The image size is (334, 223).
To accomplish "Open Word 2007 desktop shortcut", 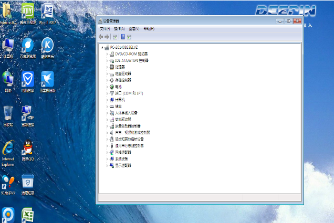I will 47,13.
